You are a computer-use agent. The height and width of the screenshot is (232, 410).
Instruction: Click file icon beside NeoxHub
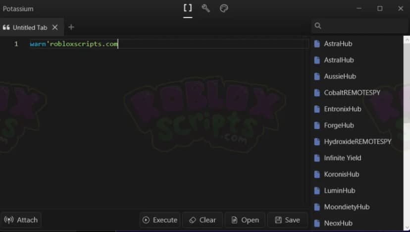click(317, 223)
